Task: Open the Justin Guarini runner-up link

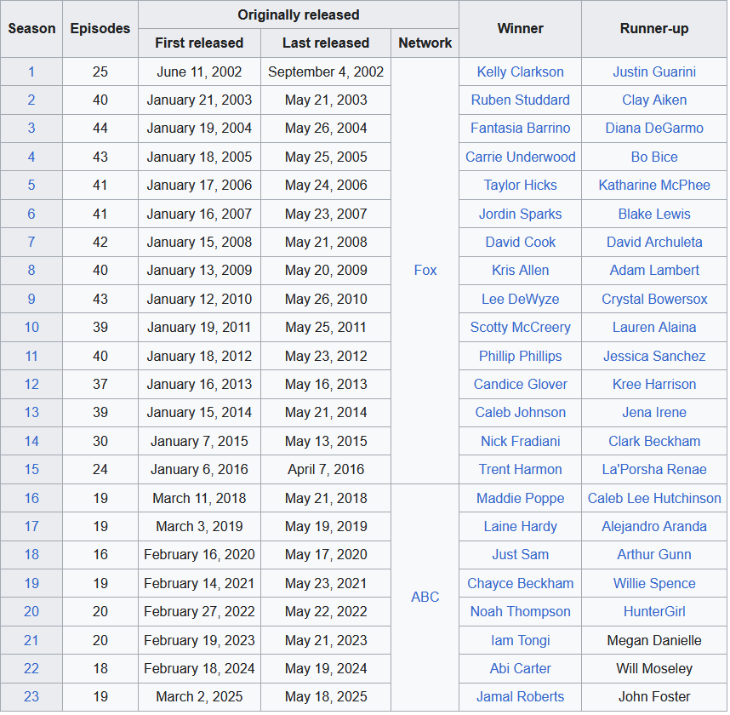Action: pos(654,71)
